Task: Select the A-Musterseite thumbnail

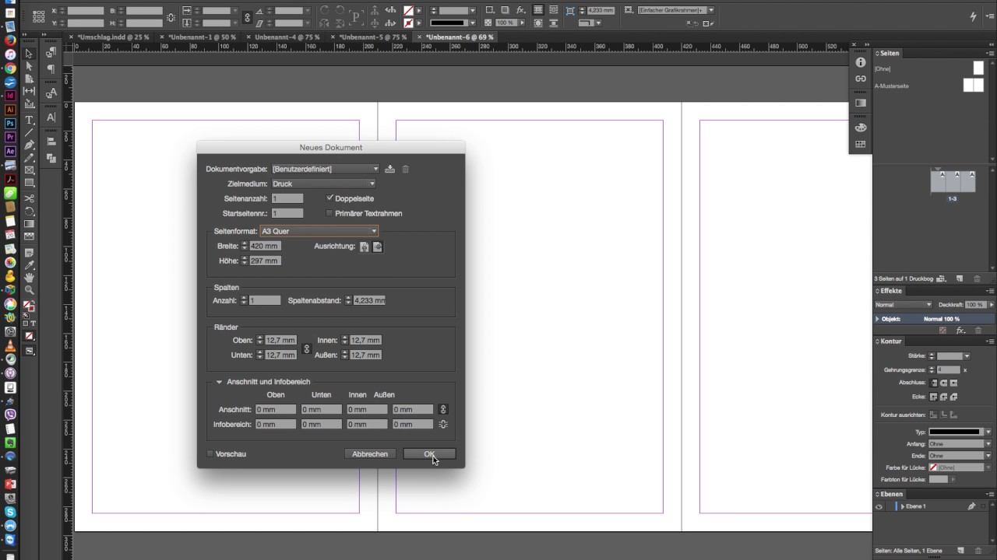Action: 973,86
